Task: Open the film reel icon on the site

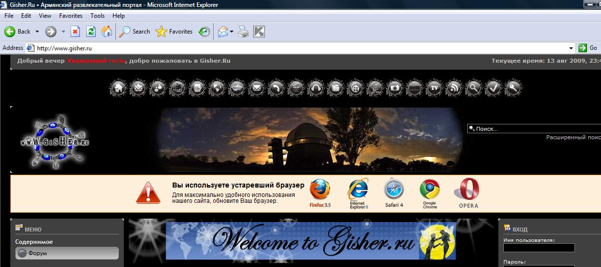Action: [355, 88]
